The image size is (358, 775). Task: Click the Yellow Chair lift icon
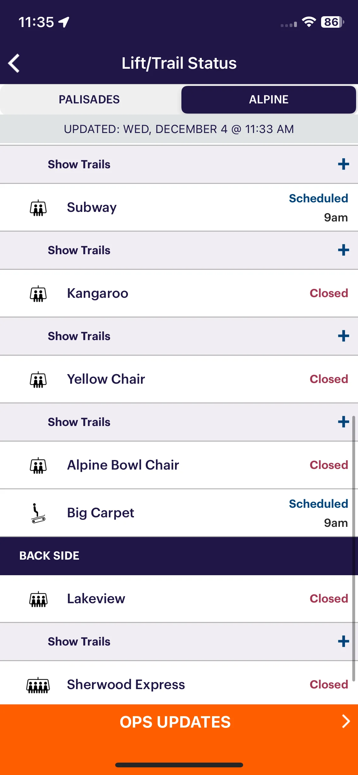tap(38, 380)
